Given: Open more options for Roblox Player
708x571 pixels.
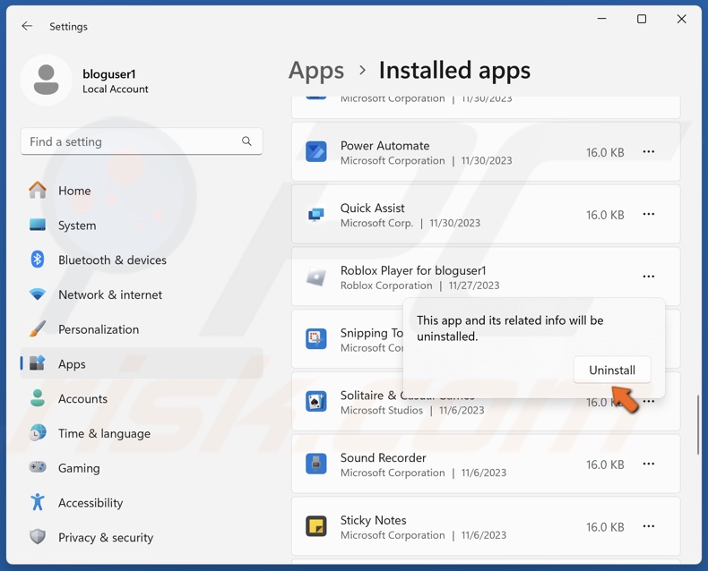Looking at the screenshot, I should (648, 277).
